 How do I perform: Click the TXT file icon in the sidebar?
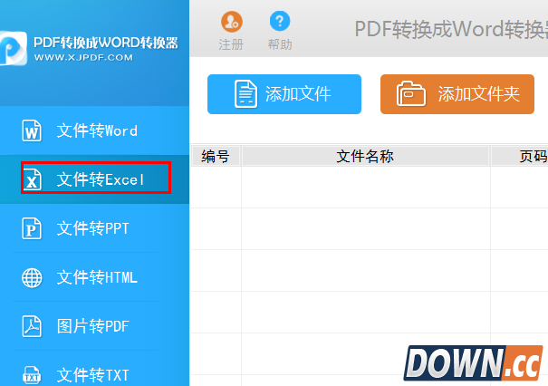coord(32,375)
